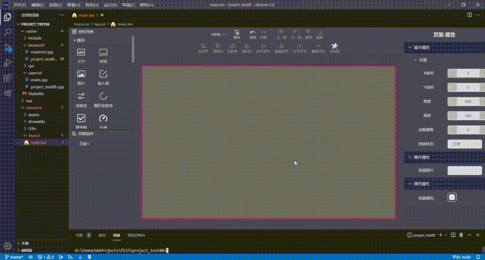Viewport: 485px width, 260px height.
Task: Select 页面1 in the page components list
Action: click(85, 144)
